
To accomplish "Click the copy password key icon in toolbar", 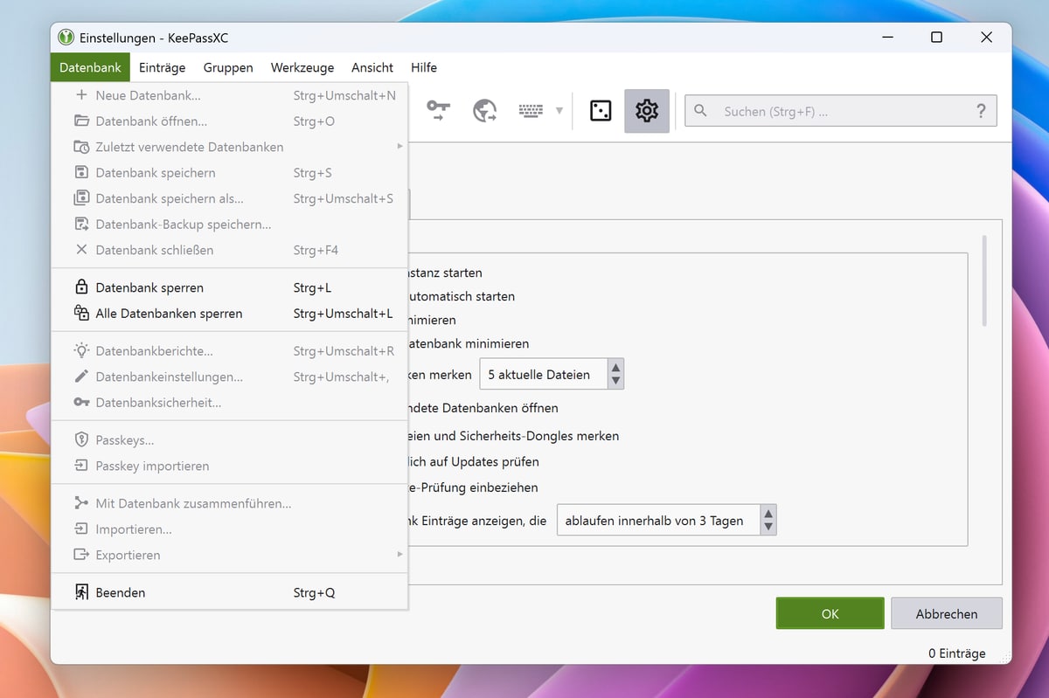I will point(438,111).
